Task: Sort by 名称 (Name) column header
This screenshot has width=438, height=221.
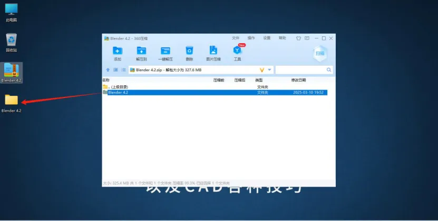Action: tap(106, 80)
